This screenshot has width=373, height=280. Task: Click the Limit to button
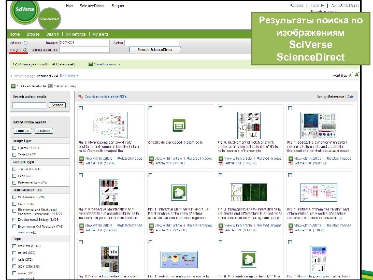coord(22,131)
